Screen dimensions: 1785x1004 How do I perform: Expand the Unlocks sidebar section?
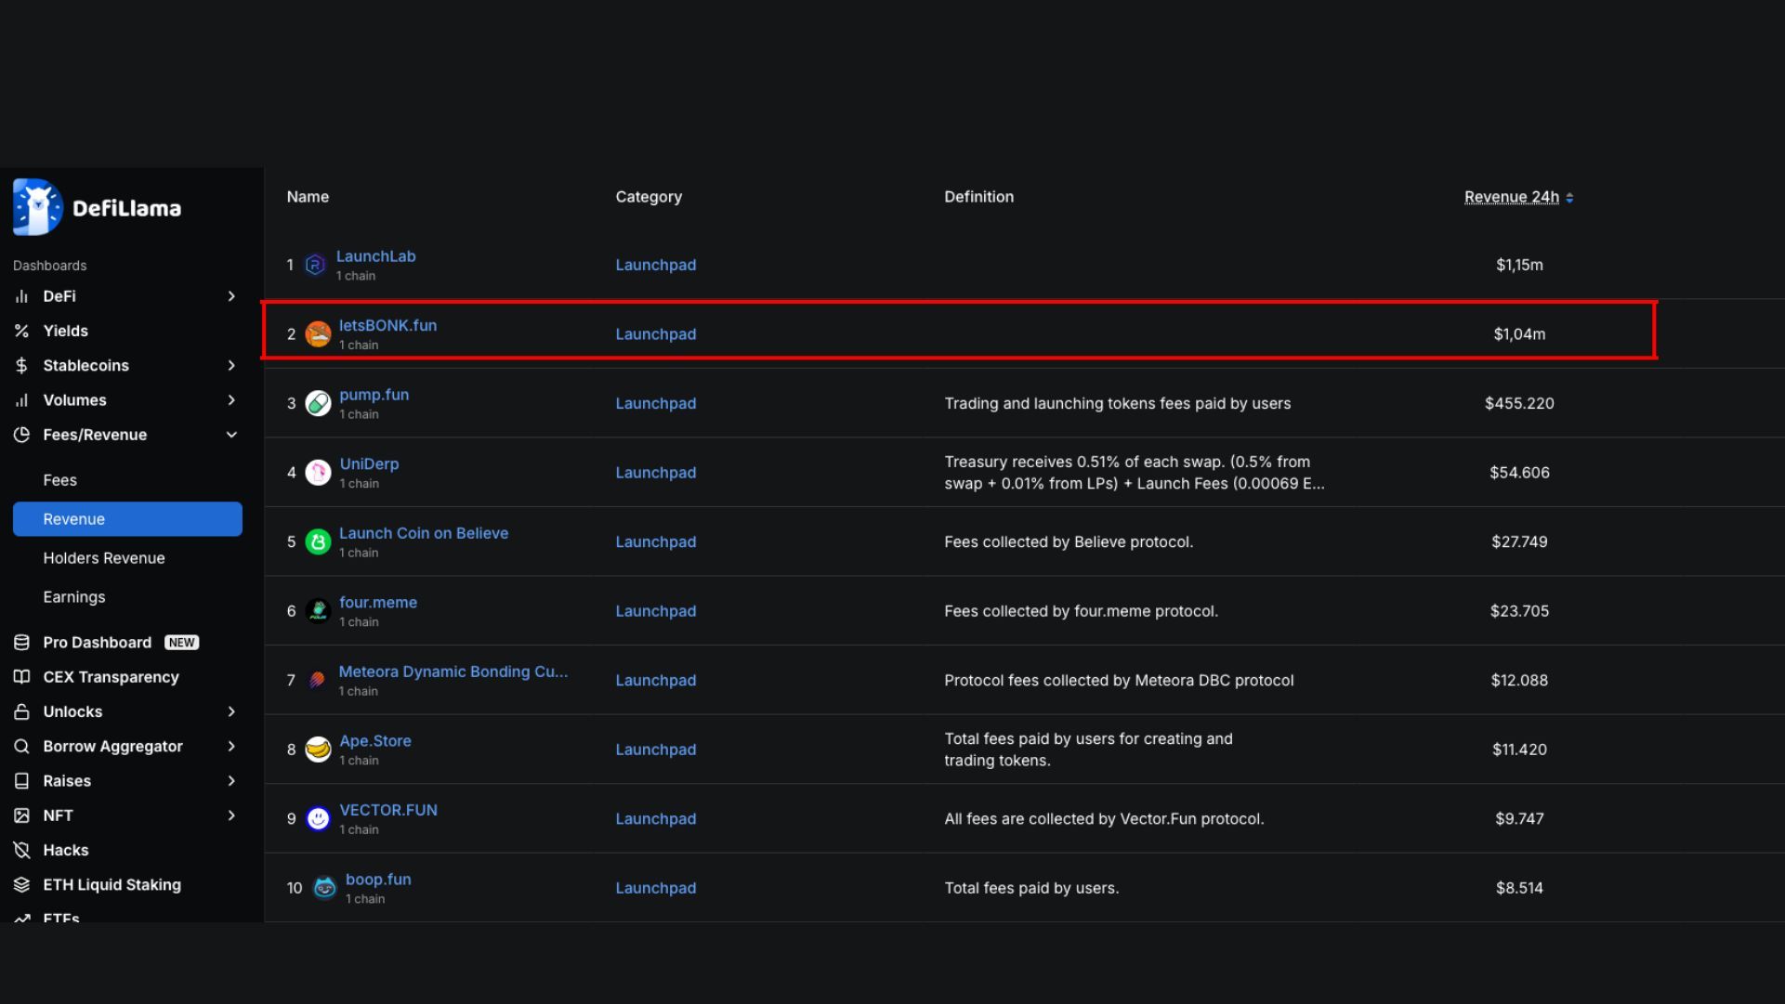tap(231, 711)
